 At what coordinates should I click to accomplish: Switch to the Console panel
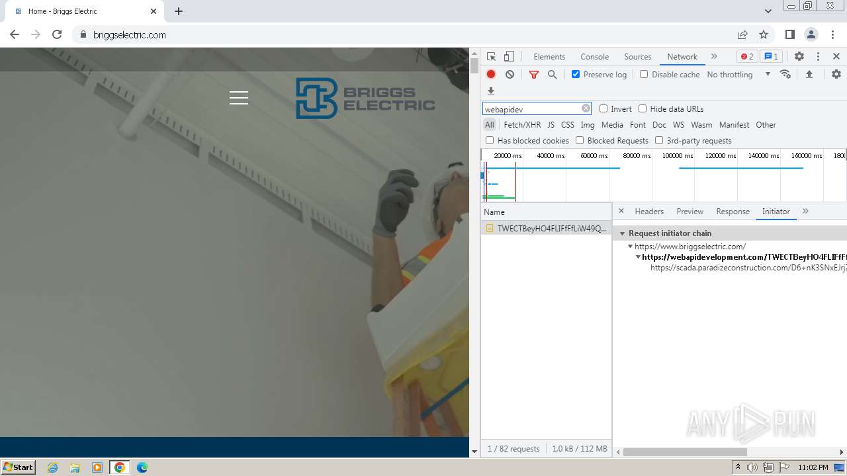click(x=594, y=57)
